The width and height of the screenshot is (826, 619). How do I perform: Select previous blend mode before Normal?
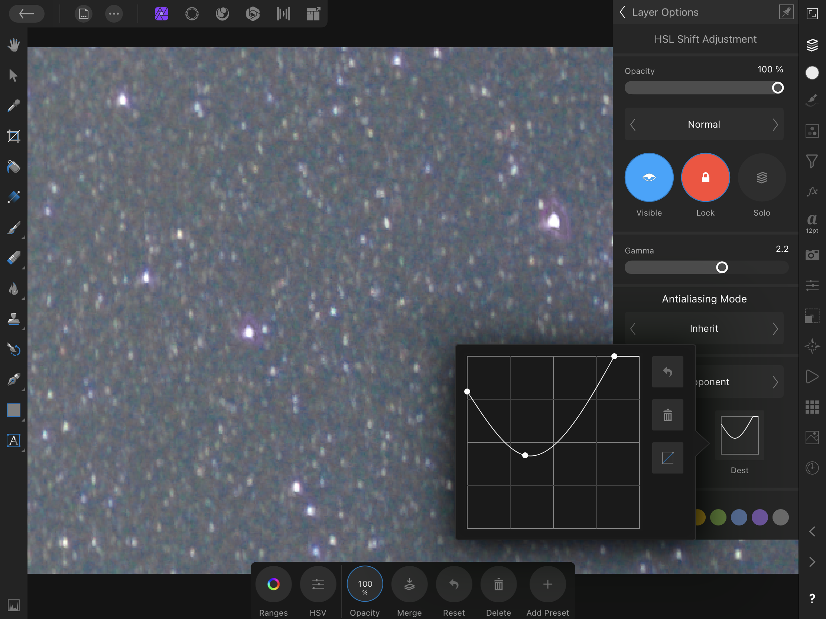pos(633,124)
